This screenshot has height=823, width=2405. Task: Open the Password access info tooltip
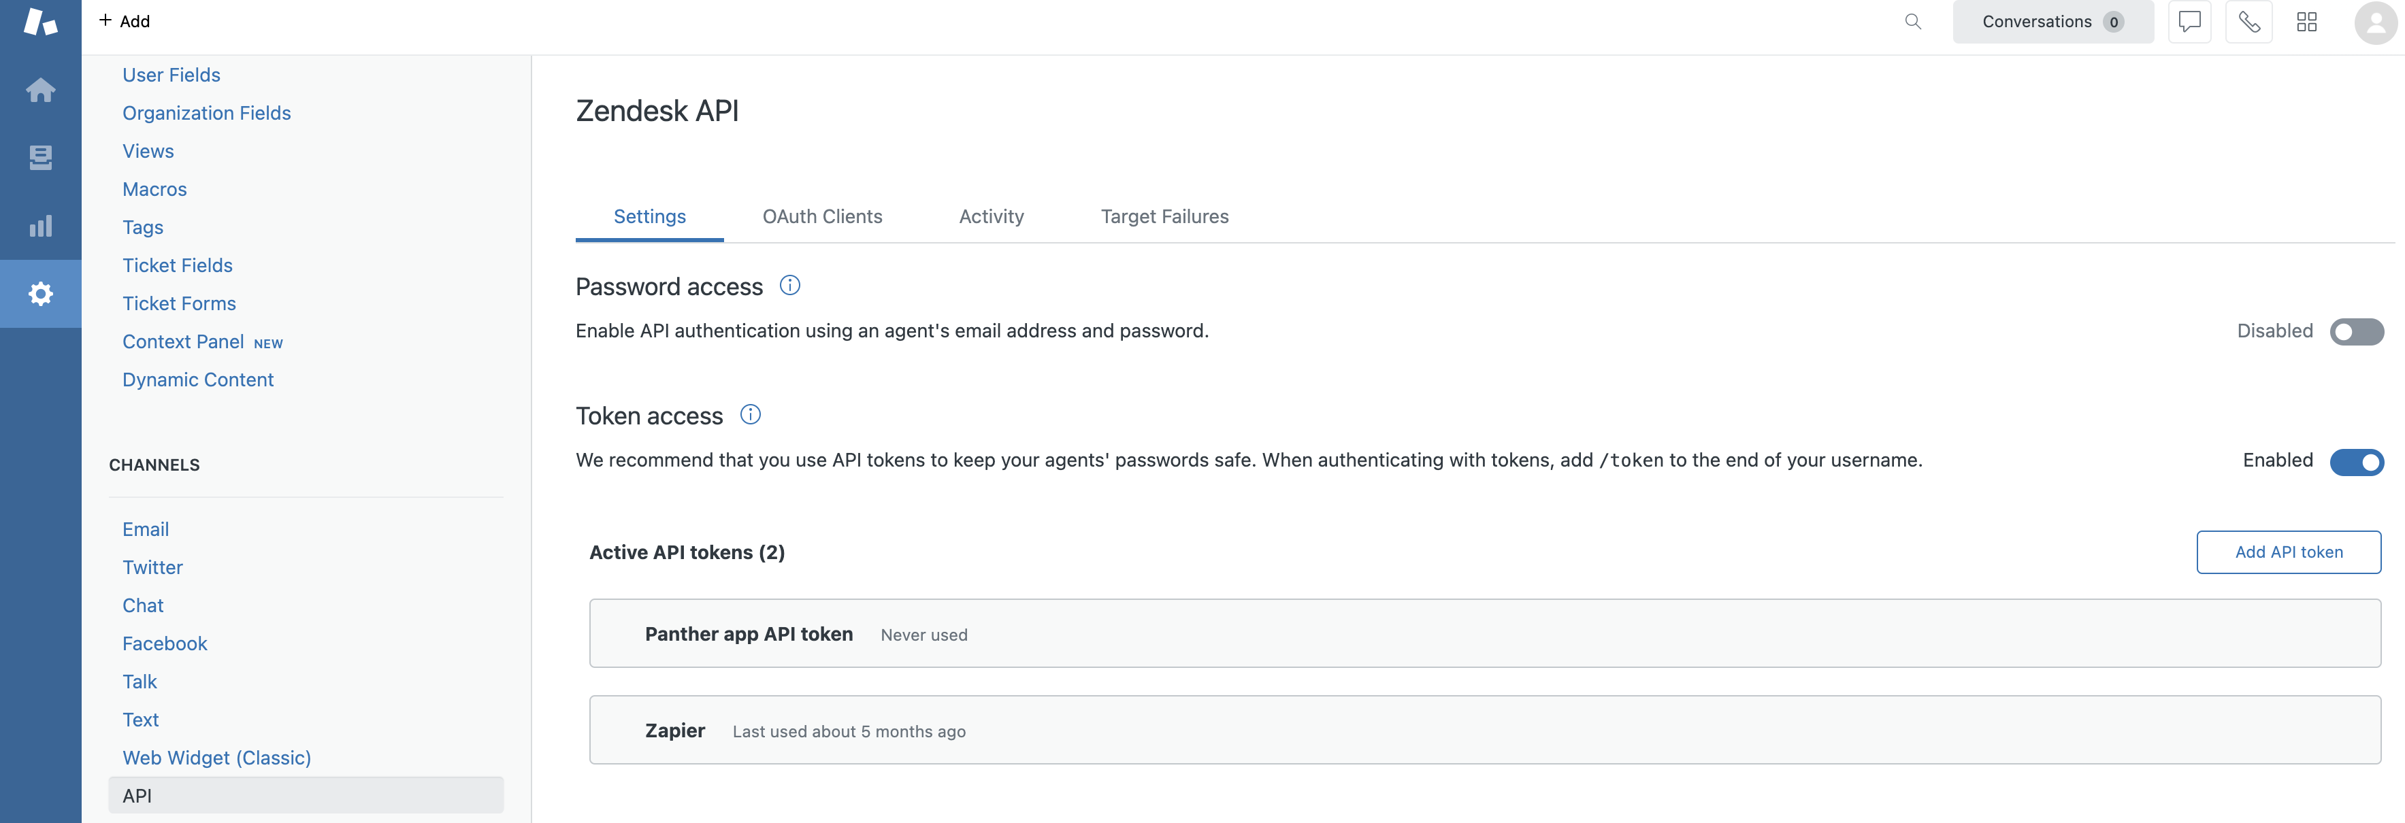(x=789, y=286)
